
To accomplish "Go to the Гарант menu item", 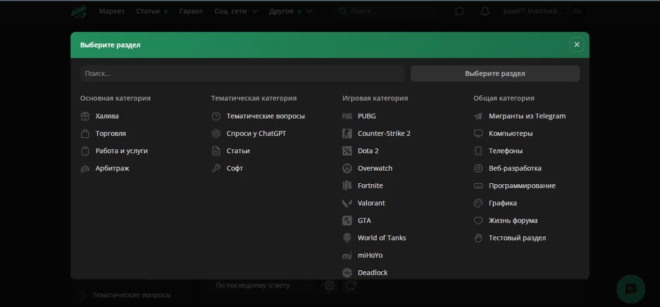I will point(191,11).
